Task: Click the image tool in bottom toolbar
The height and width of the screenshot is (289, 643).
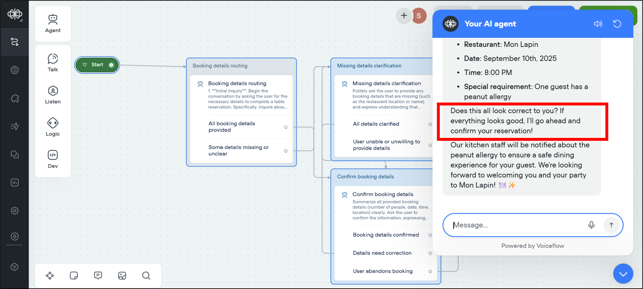Action: coord(122,275)
